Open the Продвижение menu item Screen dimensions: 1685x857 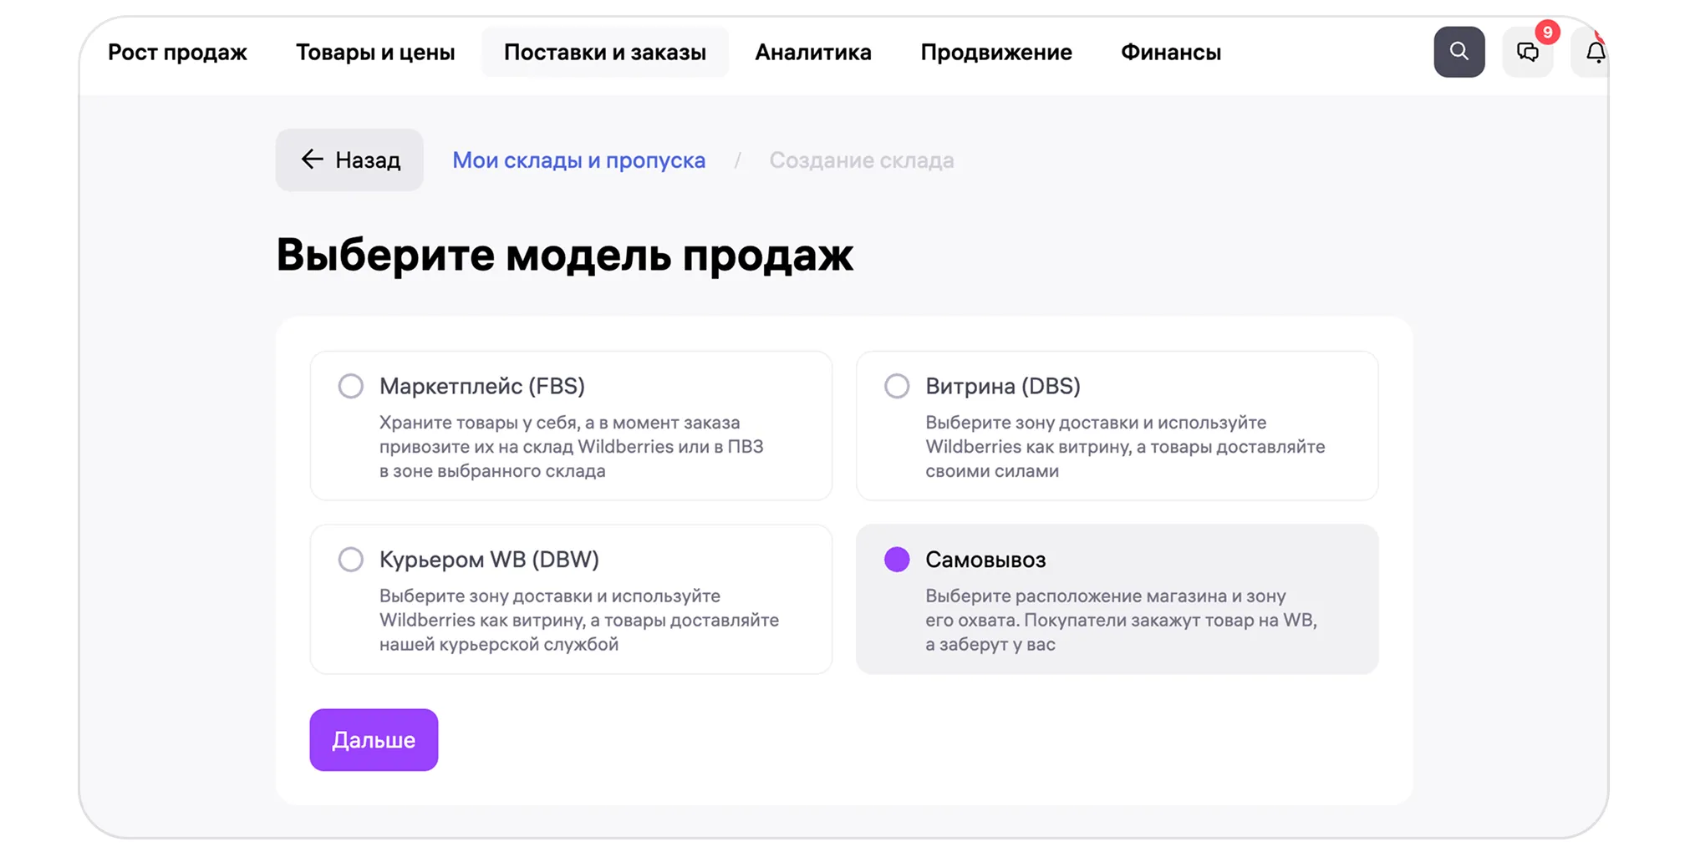pyautogui.click(x=995, y=53)
